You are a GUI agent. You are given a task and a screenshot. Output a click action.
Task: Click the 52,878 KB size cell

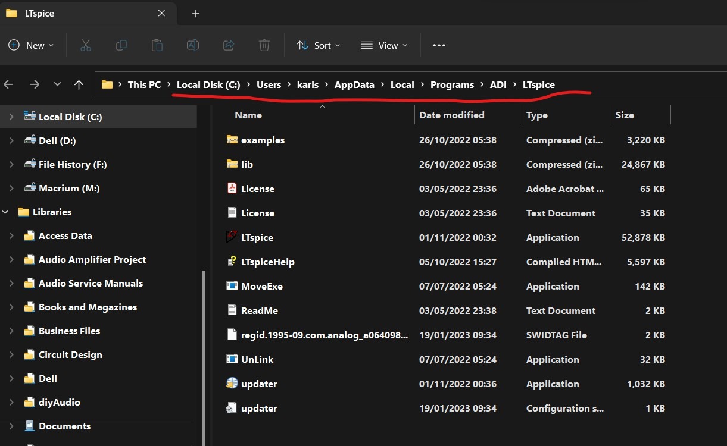coord(643,237)
